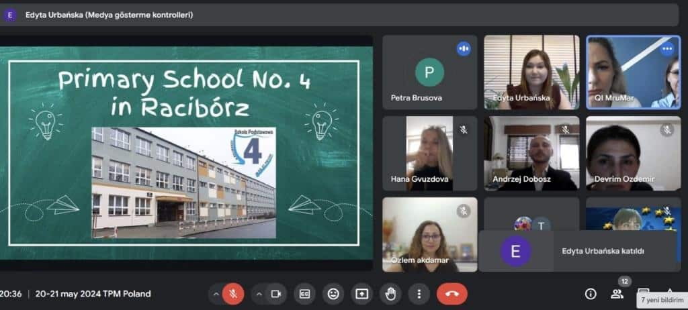Leave the call with the red hang-up button

[x=451, y=294]
